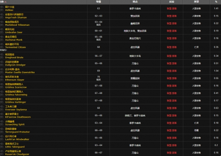Viewport: 221px width, 156px height.
Task: Click the location cell in Umbrafen Seer row
Action: [x=135, y=31]
